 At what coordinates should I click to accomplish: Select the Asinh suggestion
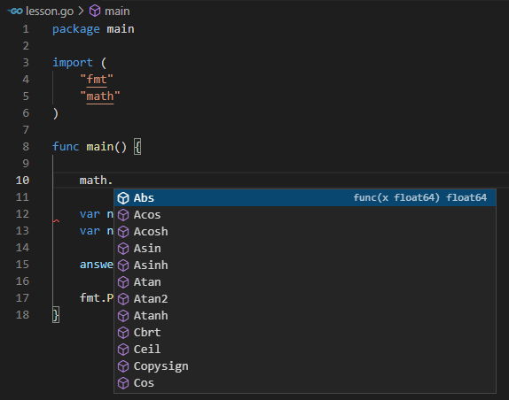(305, 265)
